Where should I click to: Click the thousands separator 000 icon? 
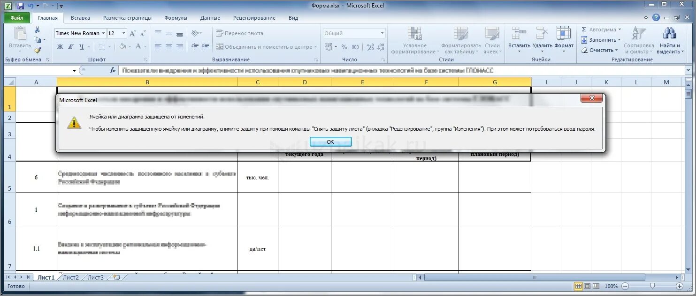[355, 47]
